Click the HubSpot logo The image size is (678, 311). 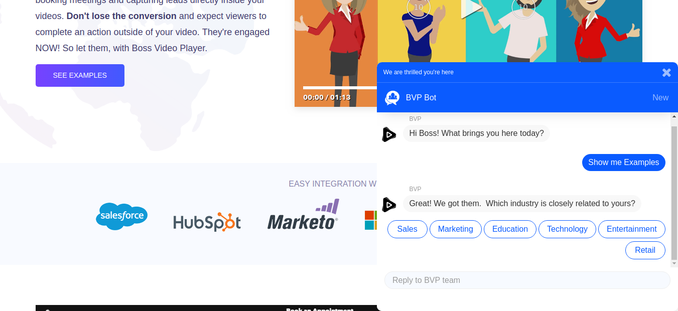tap(207, 222)
